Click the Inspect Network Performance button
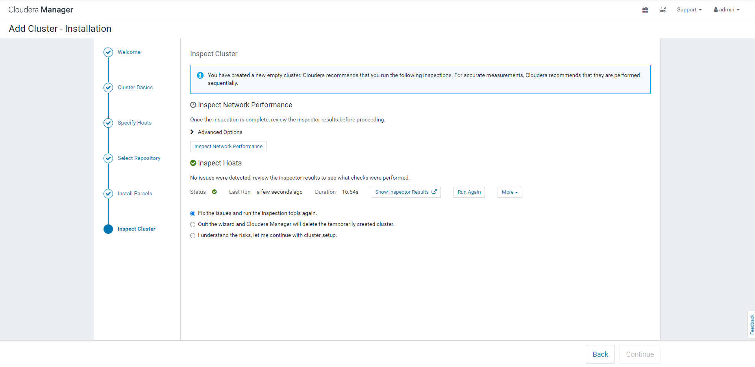 (x=228, y=147)
